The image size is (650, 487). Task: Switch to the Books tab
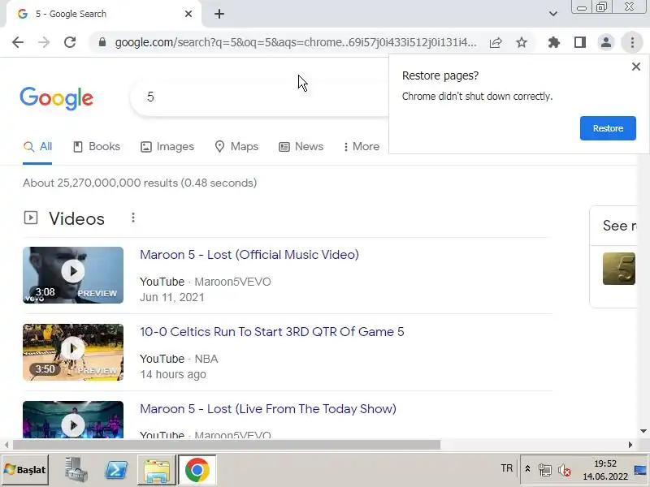click(97, 147)
